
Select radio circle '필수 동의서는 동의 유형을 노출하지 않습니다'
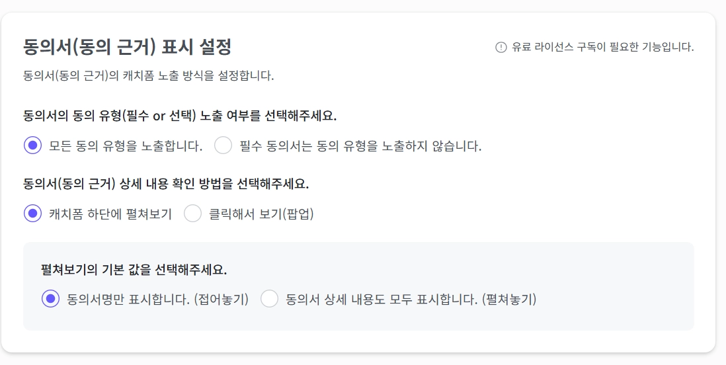point(223,145)
